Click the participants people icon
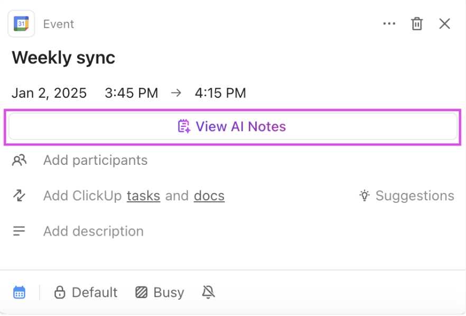This screenshot has width=466, height=316. pos(20,160)
